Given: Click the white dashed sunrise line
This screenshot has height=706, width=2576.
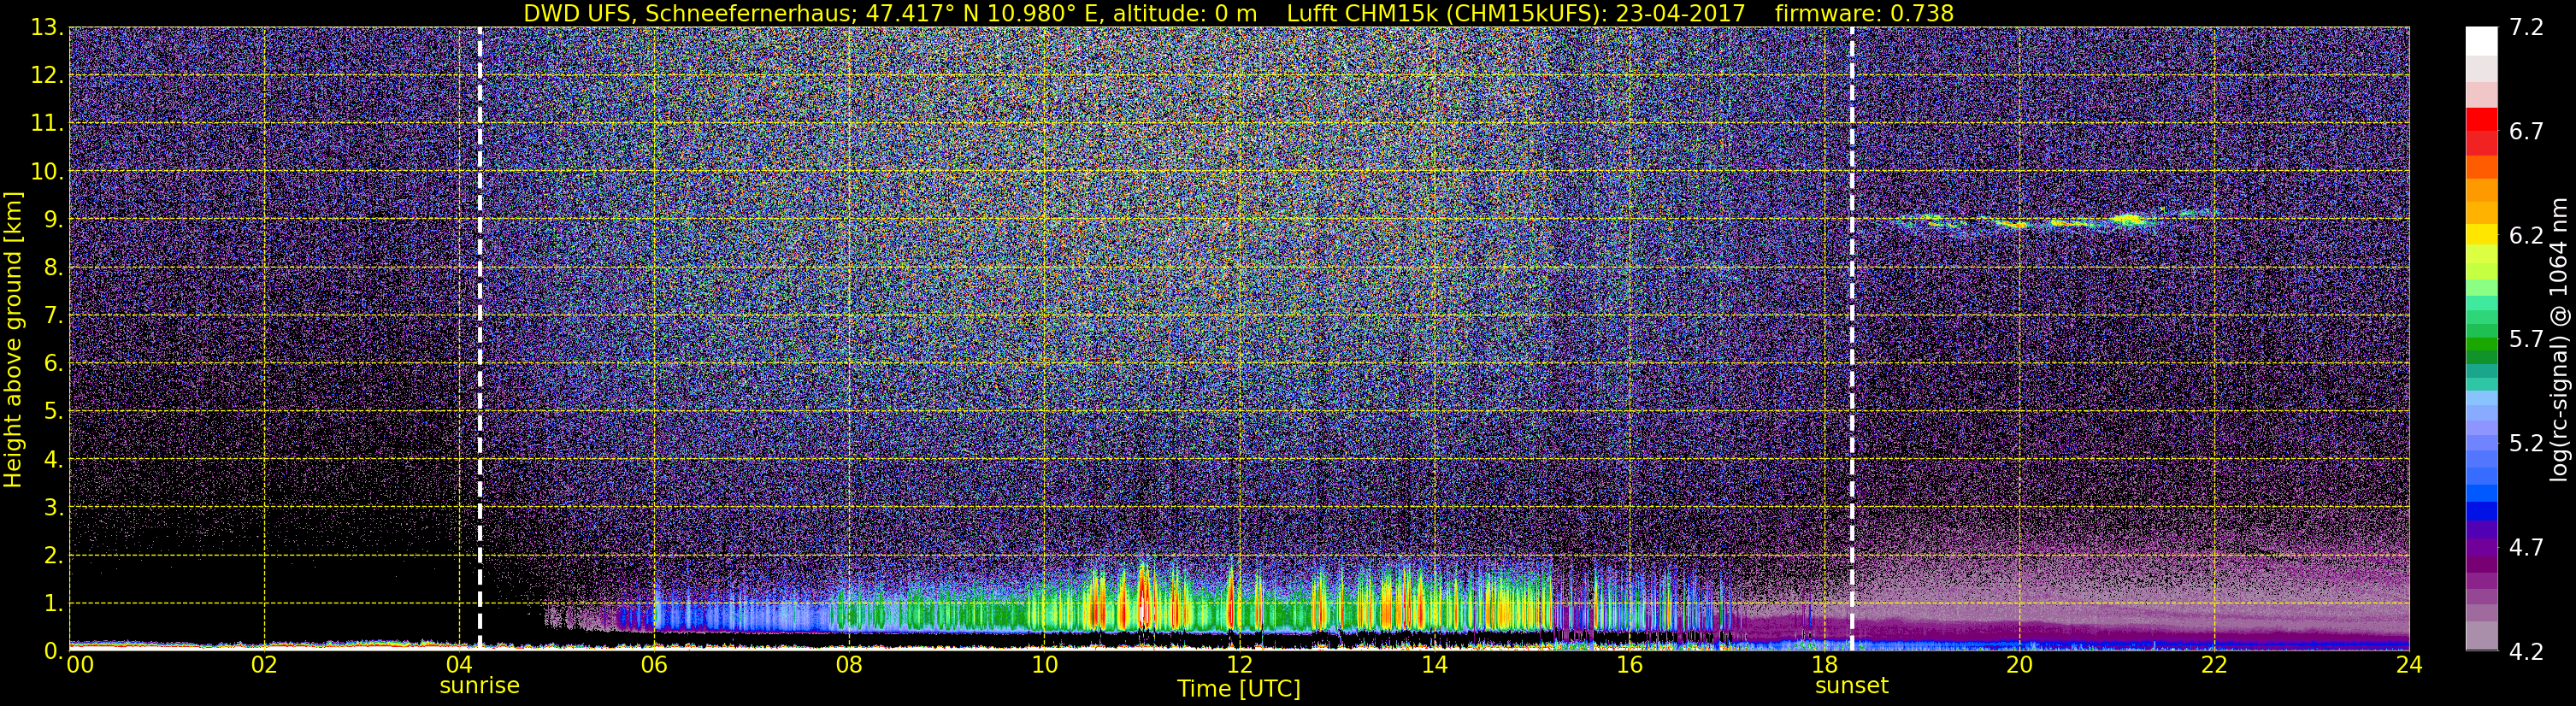Looking at the screenshot, I should click(480, 338).
